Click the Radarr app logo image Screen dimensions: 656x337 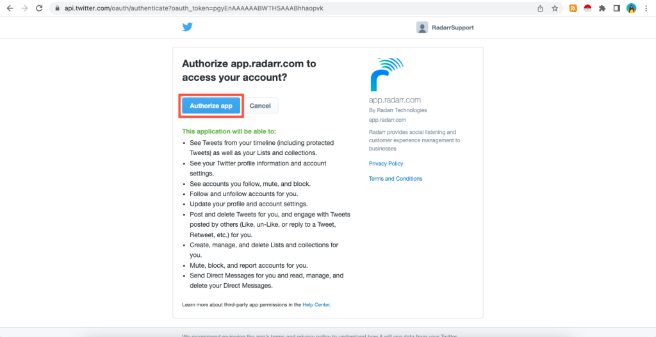[387, 74]
